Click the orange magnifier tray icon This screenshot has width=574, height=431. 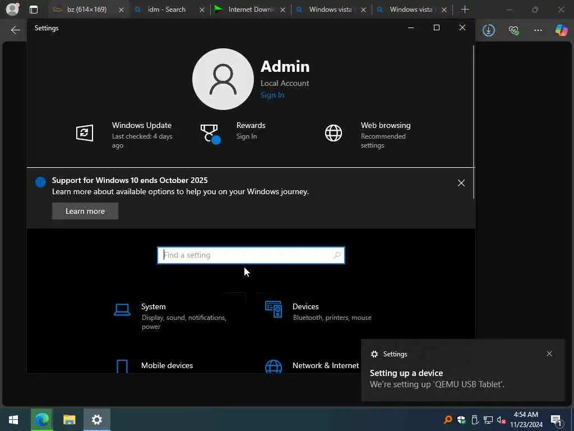[x=447, y=420]
